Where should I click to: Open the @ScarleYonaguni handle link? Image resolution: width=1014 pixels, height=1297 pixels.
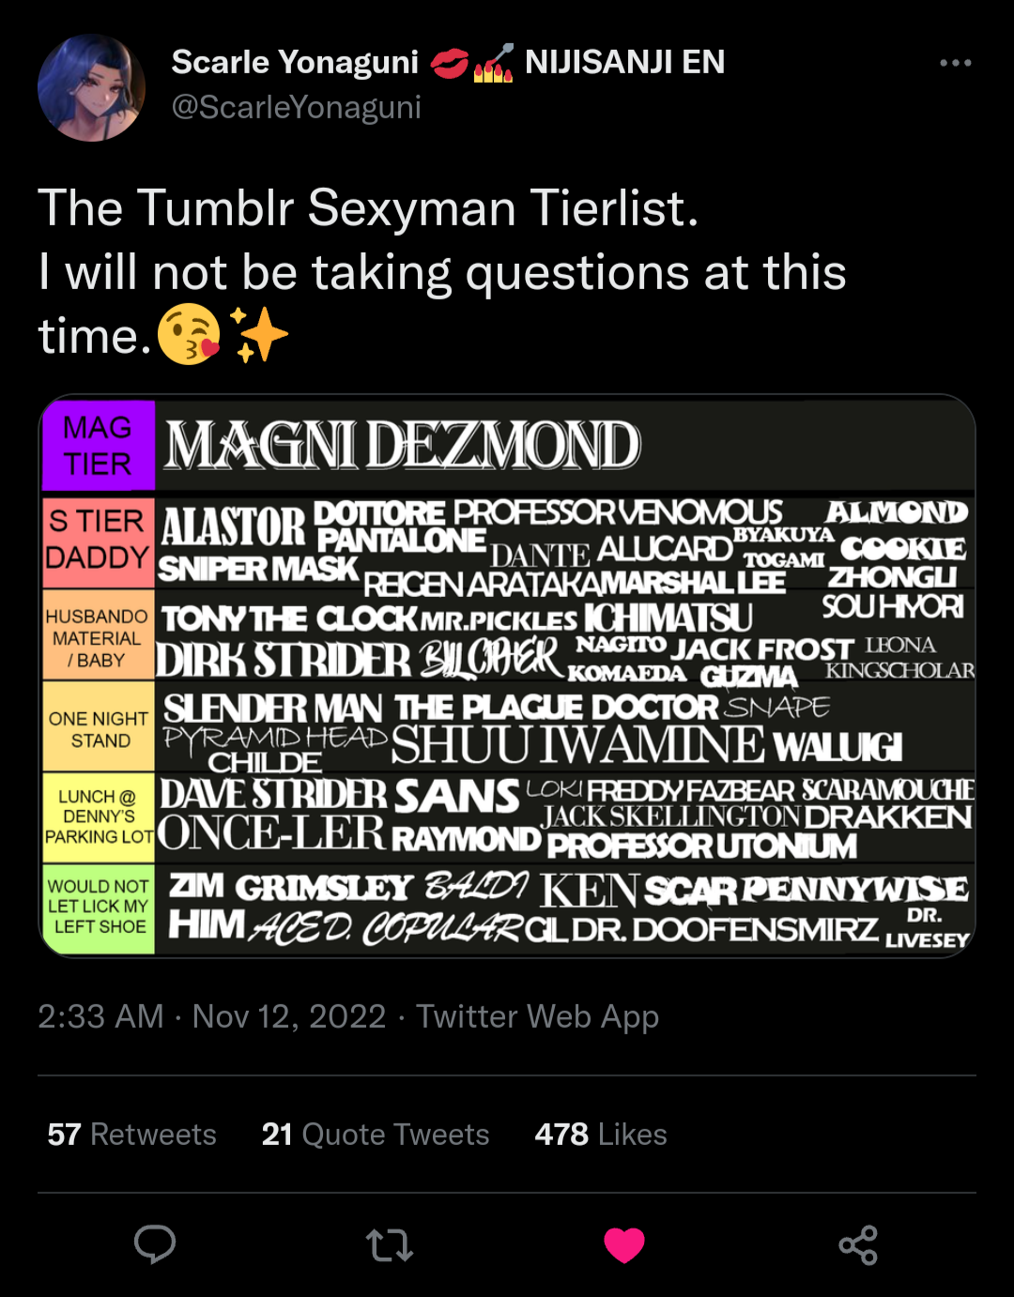click(x=296, y=107)
